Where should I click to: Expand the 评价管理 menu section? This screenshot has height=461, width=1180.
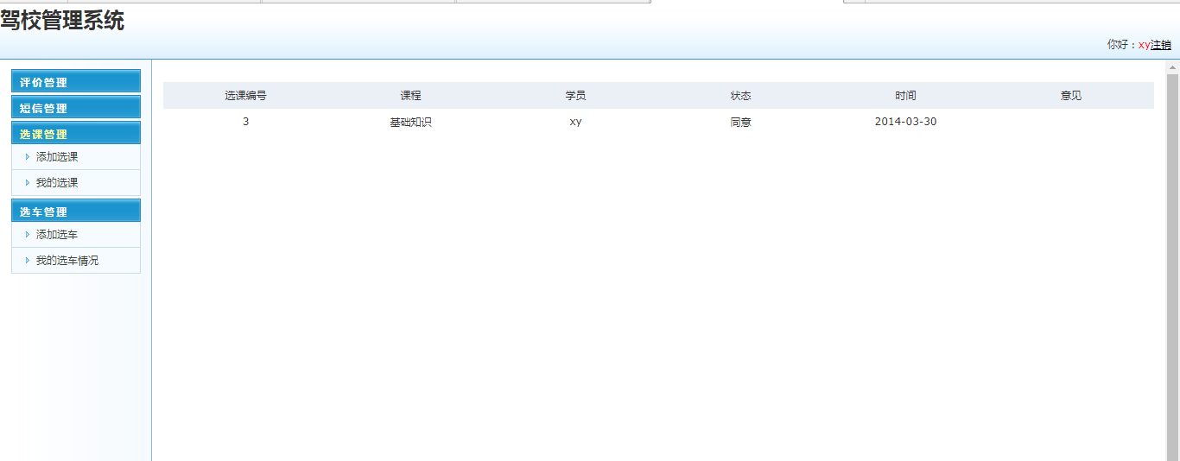click(76, 81)
